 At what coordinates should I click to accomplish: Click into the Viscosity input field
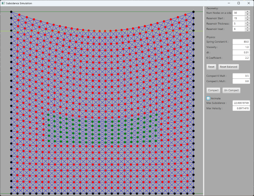241,47
